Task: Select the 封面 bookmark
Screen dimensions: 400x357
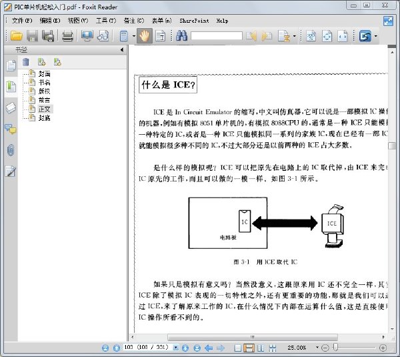Action: [x=45, y=74]
